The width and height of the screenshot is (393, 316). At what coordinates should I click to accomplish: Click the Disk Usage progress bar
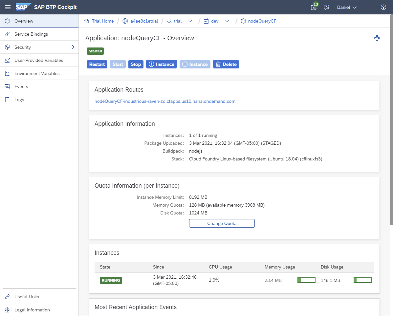(x=362, y=280)
